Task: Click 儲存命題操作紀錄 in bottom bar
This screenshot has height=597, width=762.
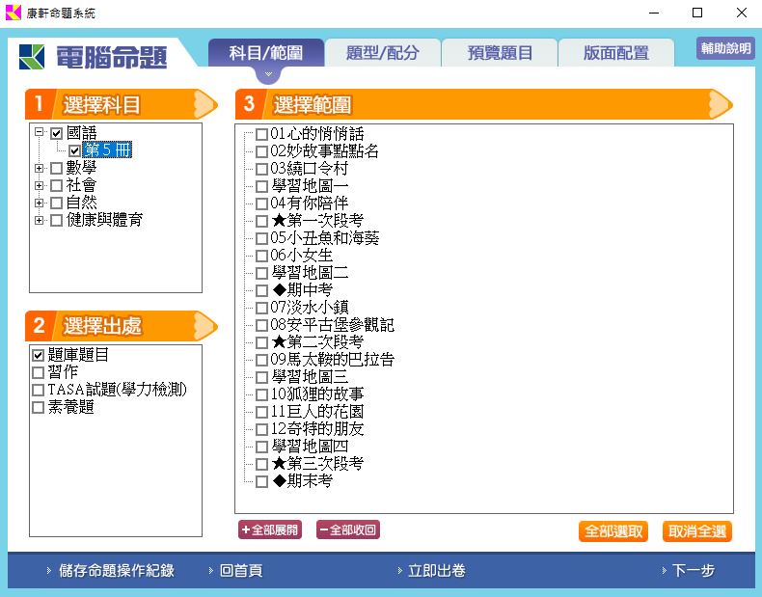Action: pyautogui.click(x=116, y=570)
